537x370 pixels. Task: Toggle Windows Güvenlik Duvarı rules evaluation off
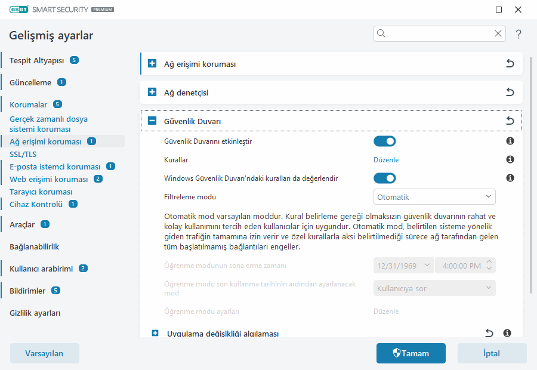pyautogui.click(x=384, y=178)
